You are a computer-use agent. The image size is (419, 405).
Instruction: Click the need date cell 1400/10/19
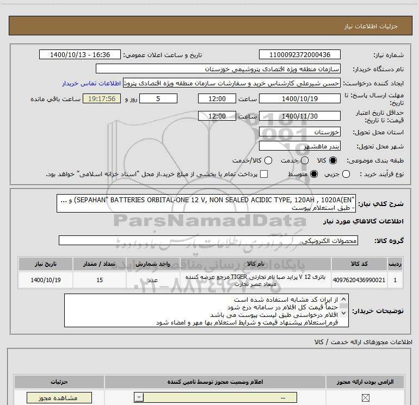click(x=46, y=280)
